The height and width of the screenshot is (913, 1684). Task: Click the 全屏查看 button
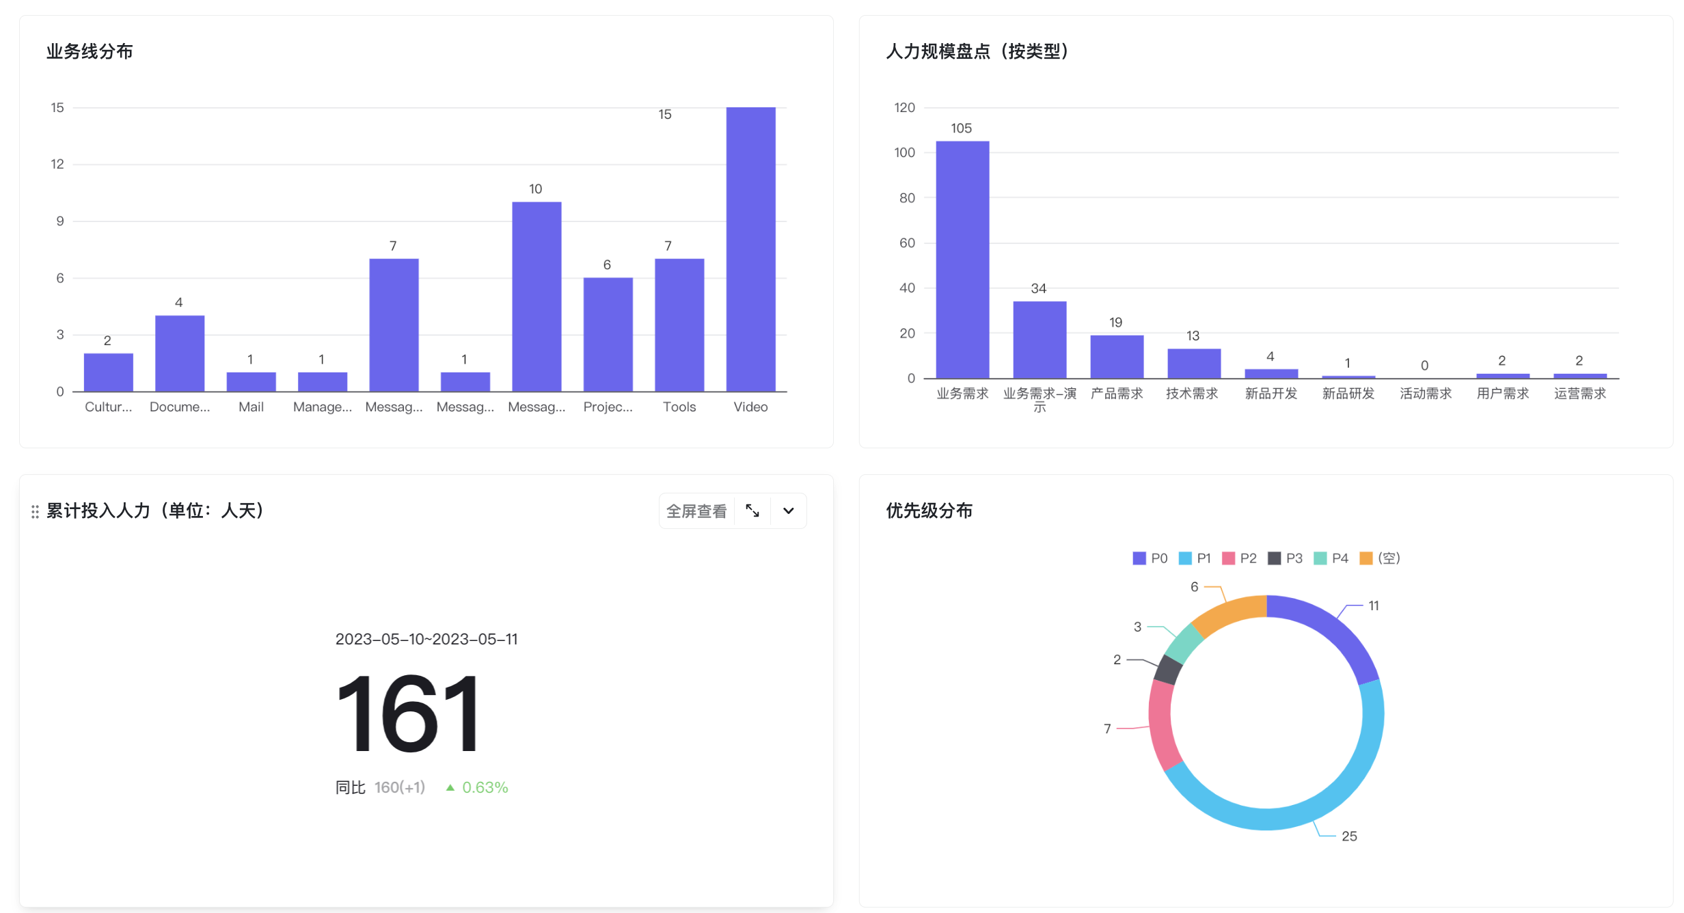(x=696, y=511)
